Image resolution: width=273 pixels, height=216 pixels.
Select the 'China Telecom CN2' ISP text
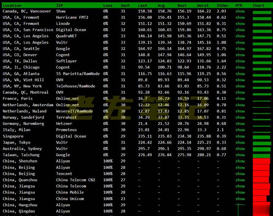pyautogui.click(x=76, y=180)
